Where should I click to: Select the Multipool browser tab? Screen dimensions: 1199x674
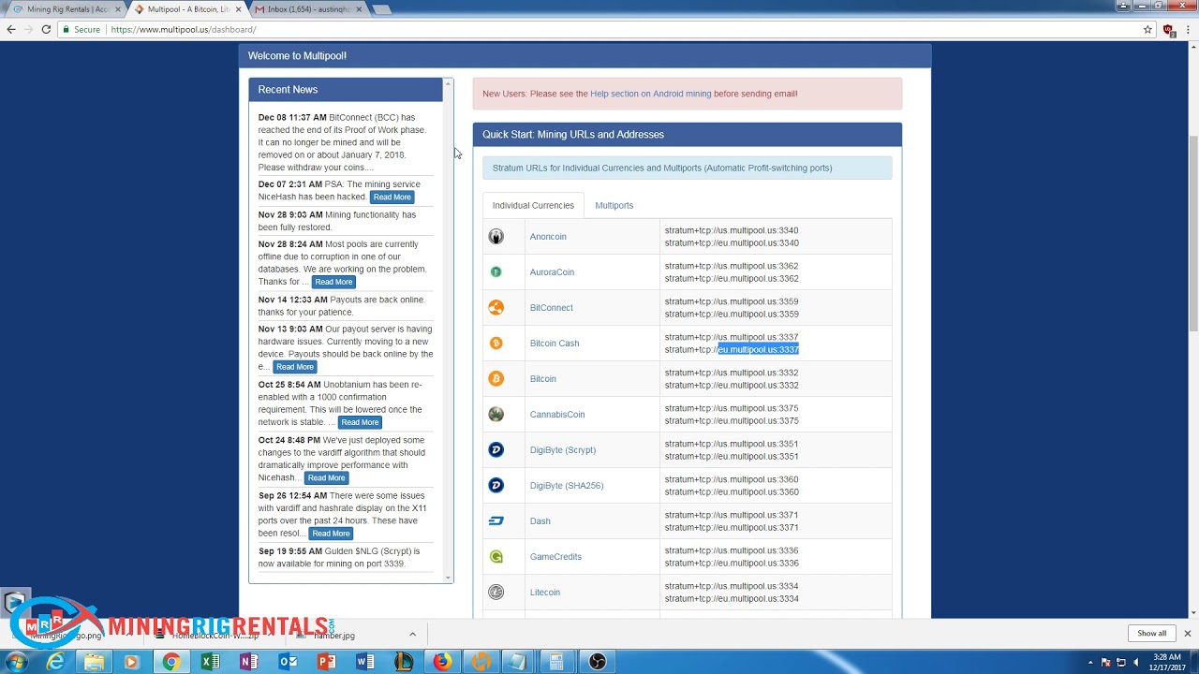point(189,9)
